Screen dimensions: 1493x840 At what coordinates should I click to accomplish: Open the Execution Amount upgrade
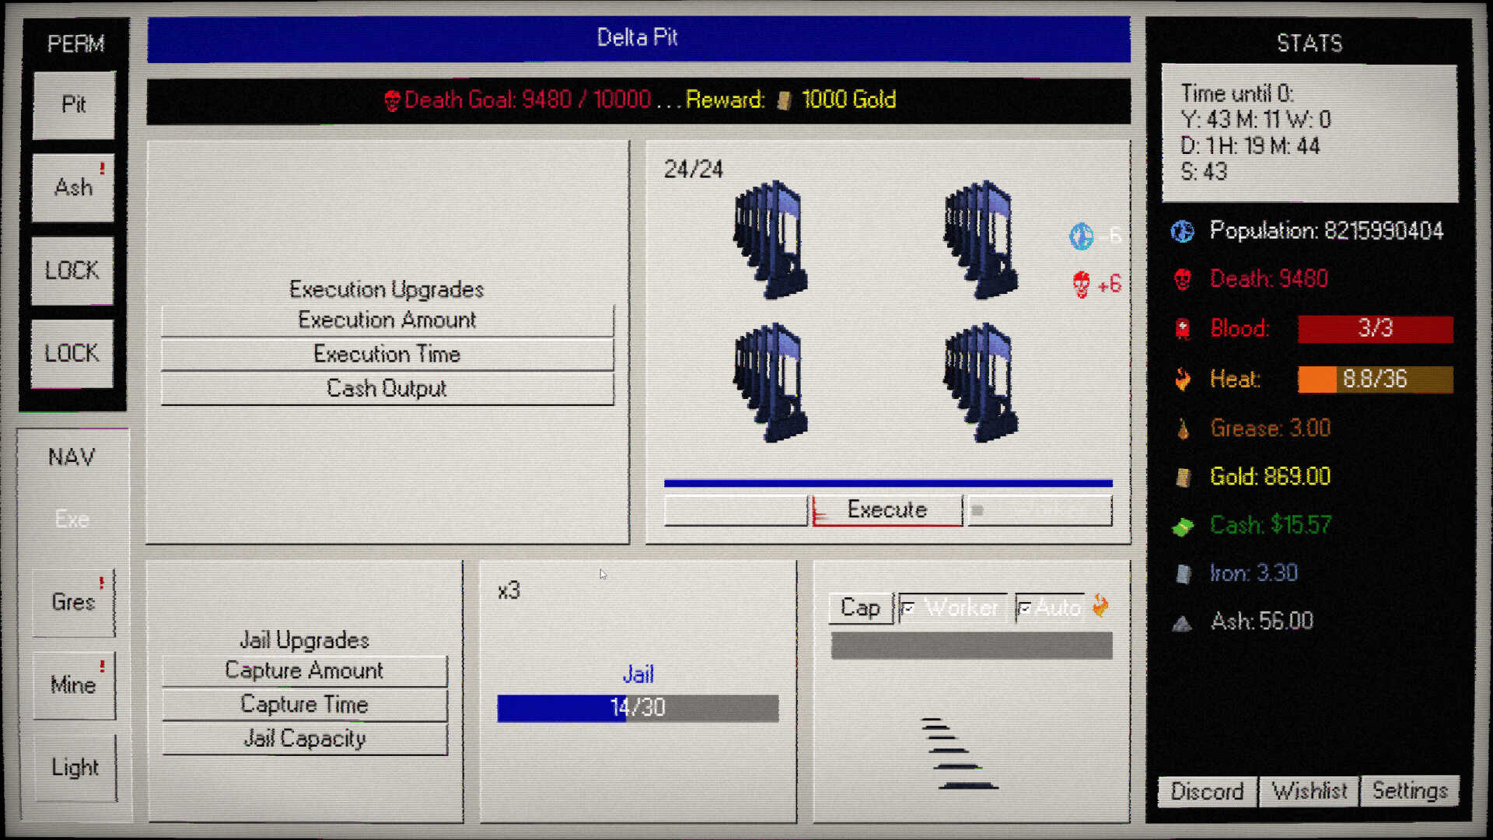pyautogui.click(x=387, y=320)
